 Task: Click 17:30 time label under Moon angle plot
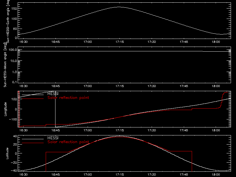coord(152,86)
